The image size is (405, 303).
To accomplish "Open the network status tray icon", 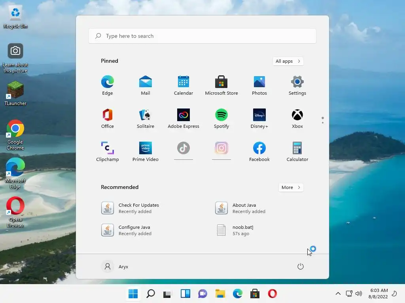I will coord(349,294).
